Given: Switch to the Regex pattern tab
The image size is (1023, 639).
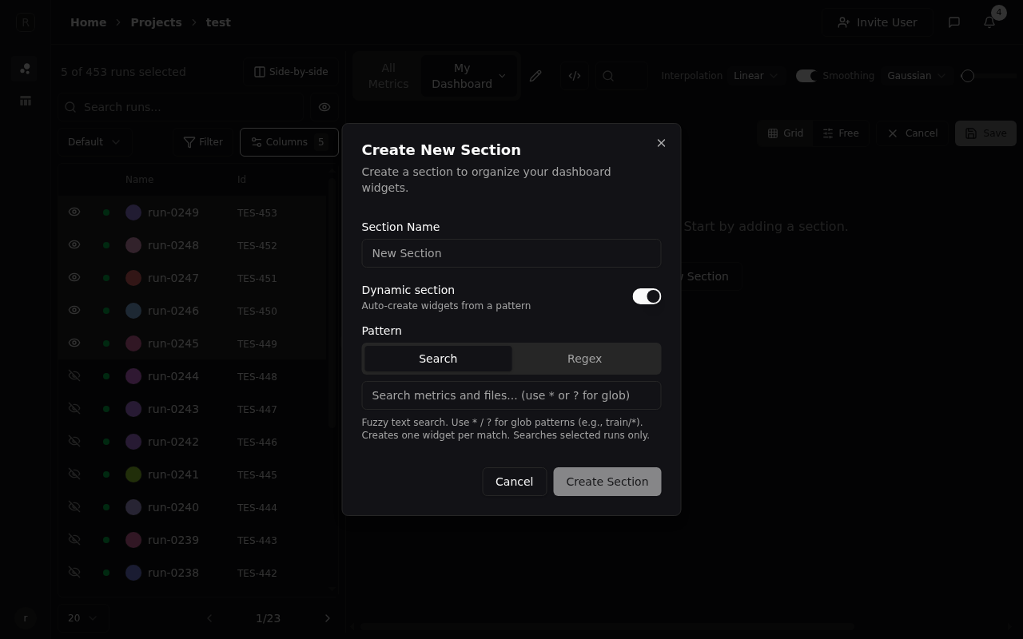Looking at the screenshot, I should coord(584,359).
